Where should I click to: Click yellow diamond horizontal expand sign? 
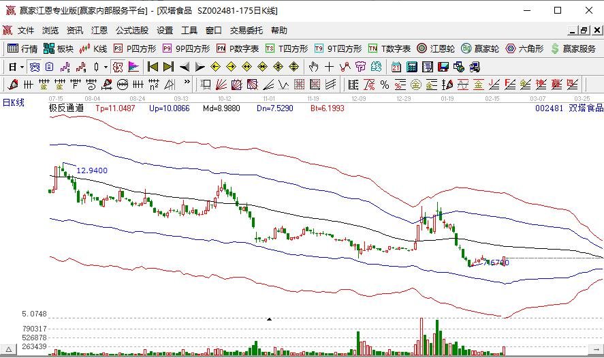(247, 67)
